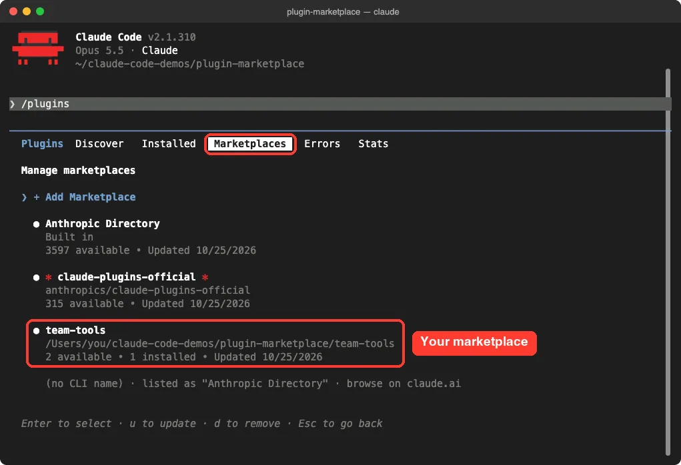This screenshot has height=465, width=681.
Task: Click the Claude Code pixel mascot logo
Action: click(x=38, y=48)
